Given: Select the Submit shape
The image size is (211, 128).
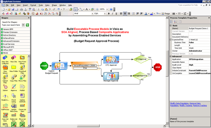Looking at the screenshot, I should click(5, 88).
